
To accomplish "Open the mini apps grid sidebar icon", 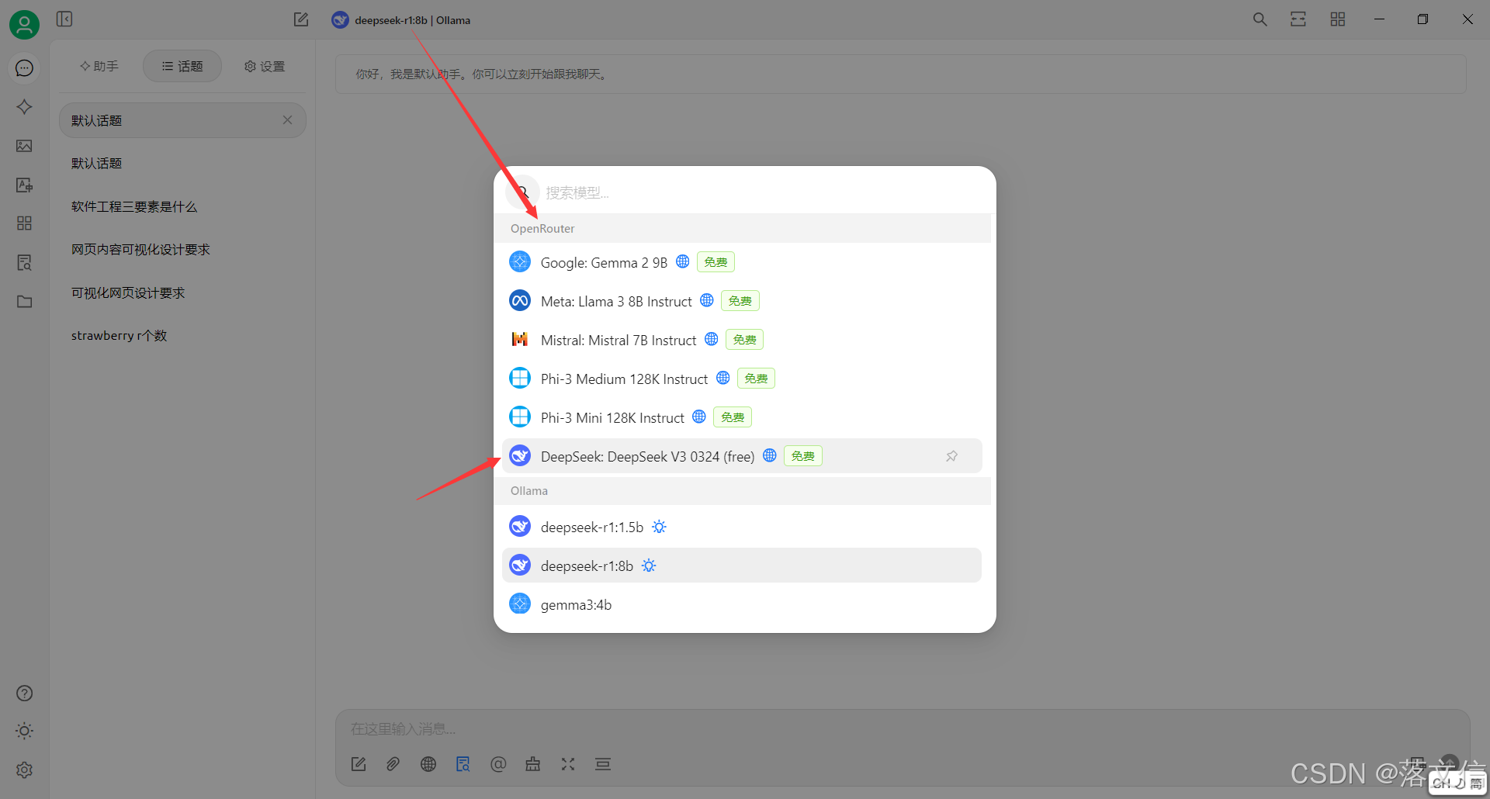I will 24,223.
